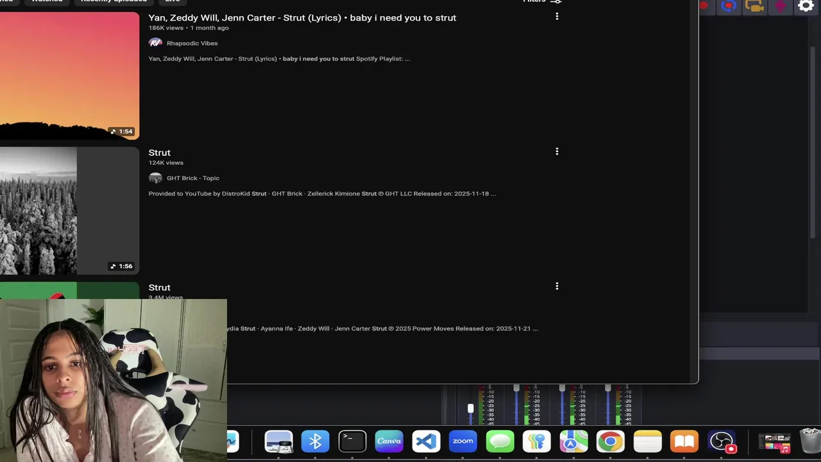The height and width of the screenshot is (462, 821).
Task: Click the 1:54 duration badge
Action: [x=121, y=132]
